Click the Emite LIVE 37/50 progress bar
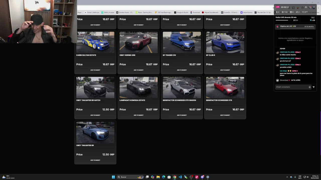The image size is (321, 180). point(284,20)
